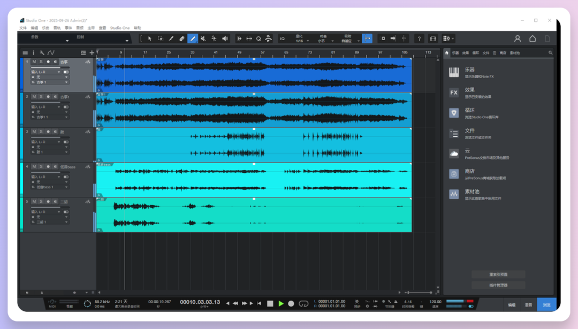
Task: Select the active Line draw tool
Action: tap(193, 39)
